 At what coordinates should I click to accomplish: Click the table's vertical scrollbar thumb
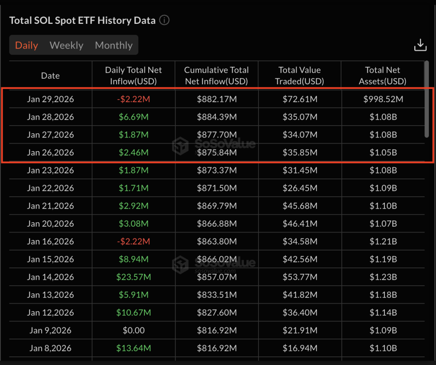(x=427, y=99)
